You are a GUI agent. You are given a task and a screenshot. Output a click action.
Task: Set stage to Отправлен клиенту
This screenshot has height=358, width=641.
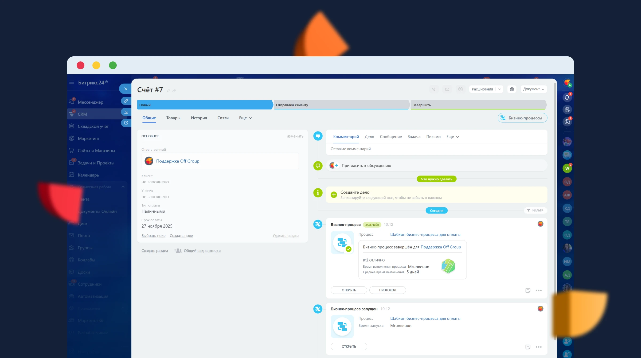pos(341,105)
